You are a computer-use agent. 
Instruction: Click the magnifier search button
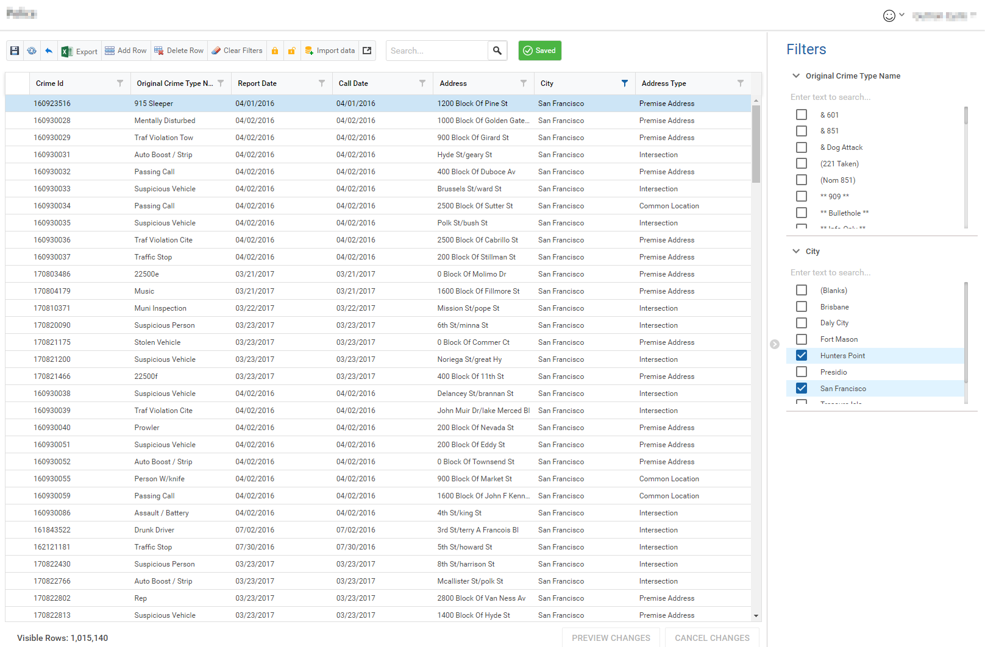point(497,51)
